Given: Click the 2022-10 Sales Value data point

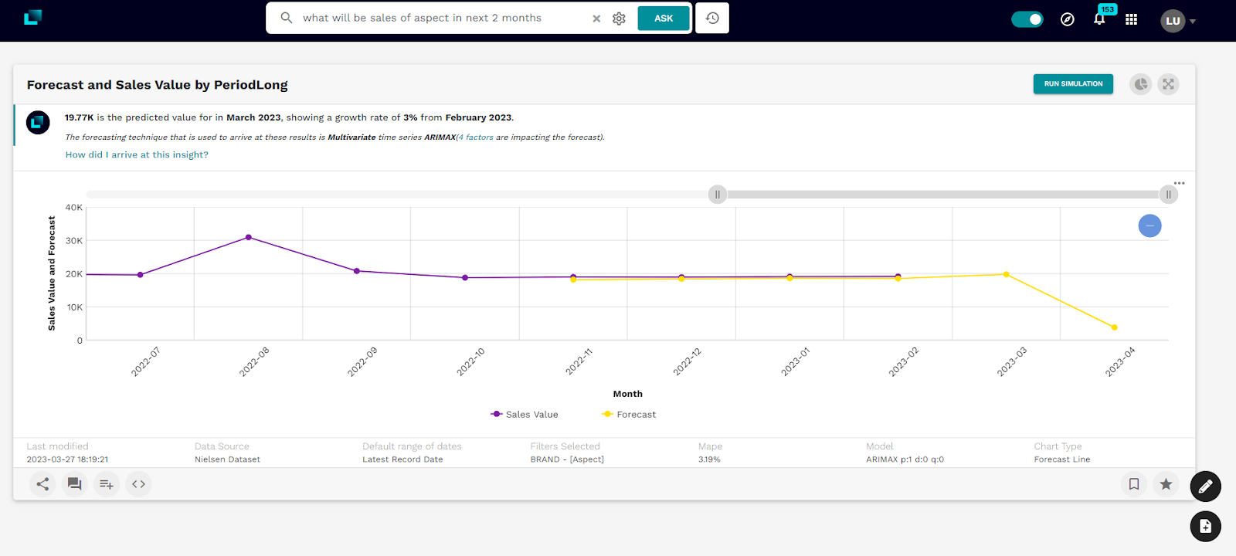Looking at the screenshot, I should point(465,278).
